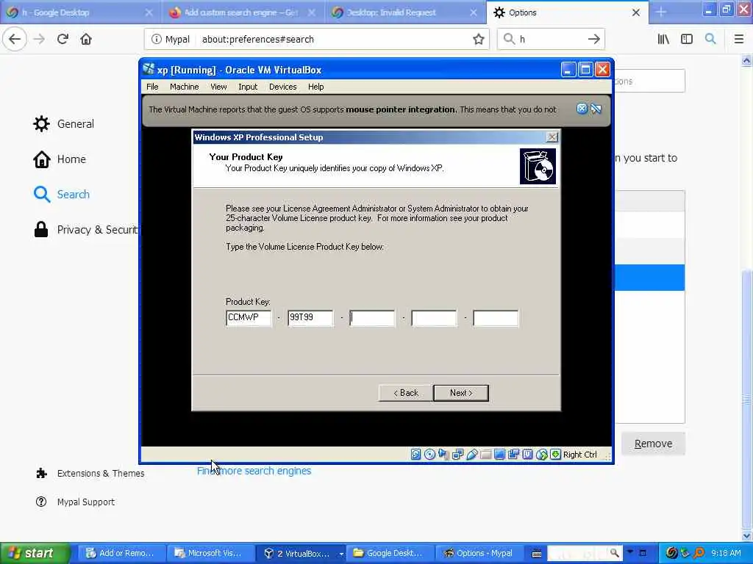The height and width of the screenshot is (564, 753).
Task: Click the page vertical scrollbar thumb
Action: point(747,398)
